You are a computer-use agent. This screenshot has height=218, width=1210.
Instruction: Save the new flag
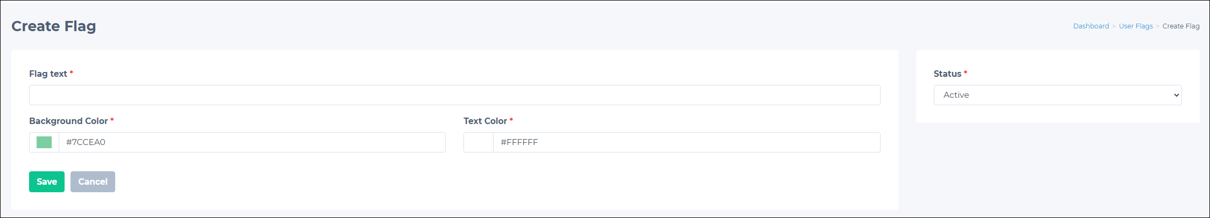click(47, 181)
